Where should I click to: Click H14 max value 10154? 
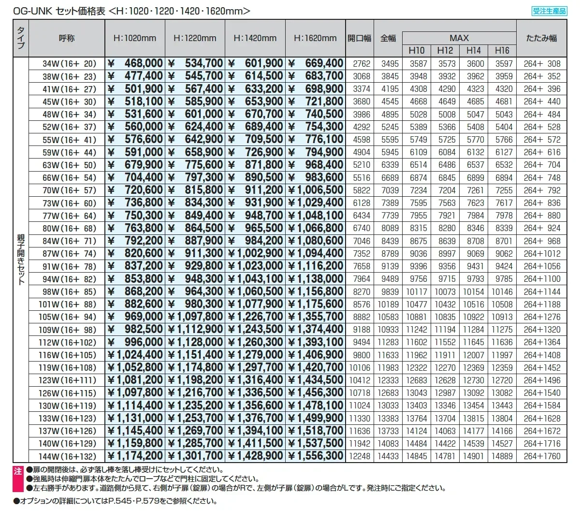pos(474,291)
